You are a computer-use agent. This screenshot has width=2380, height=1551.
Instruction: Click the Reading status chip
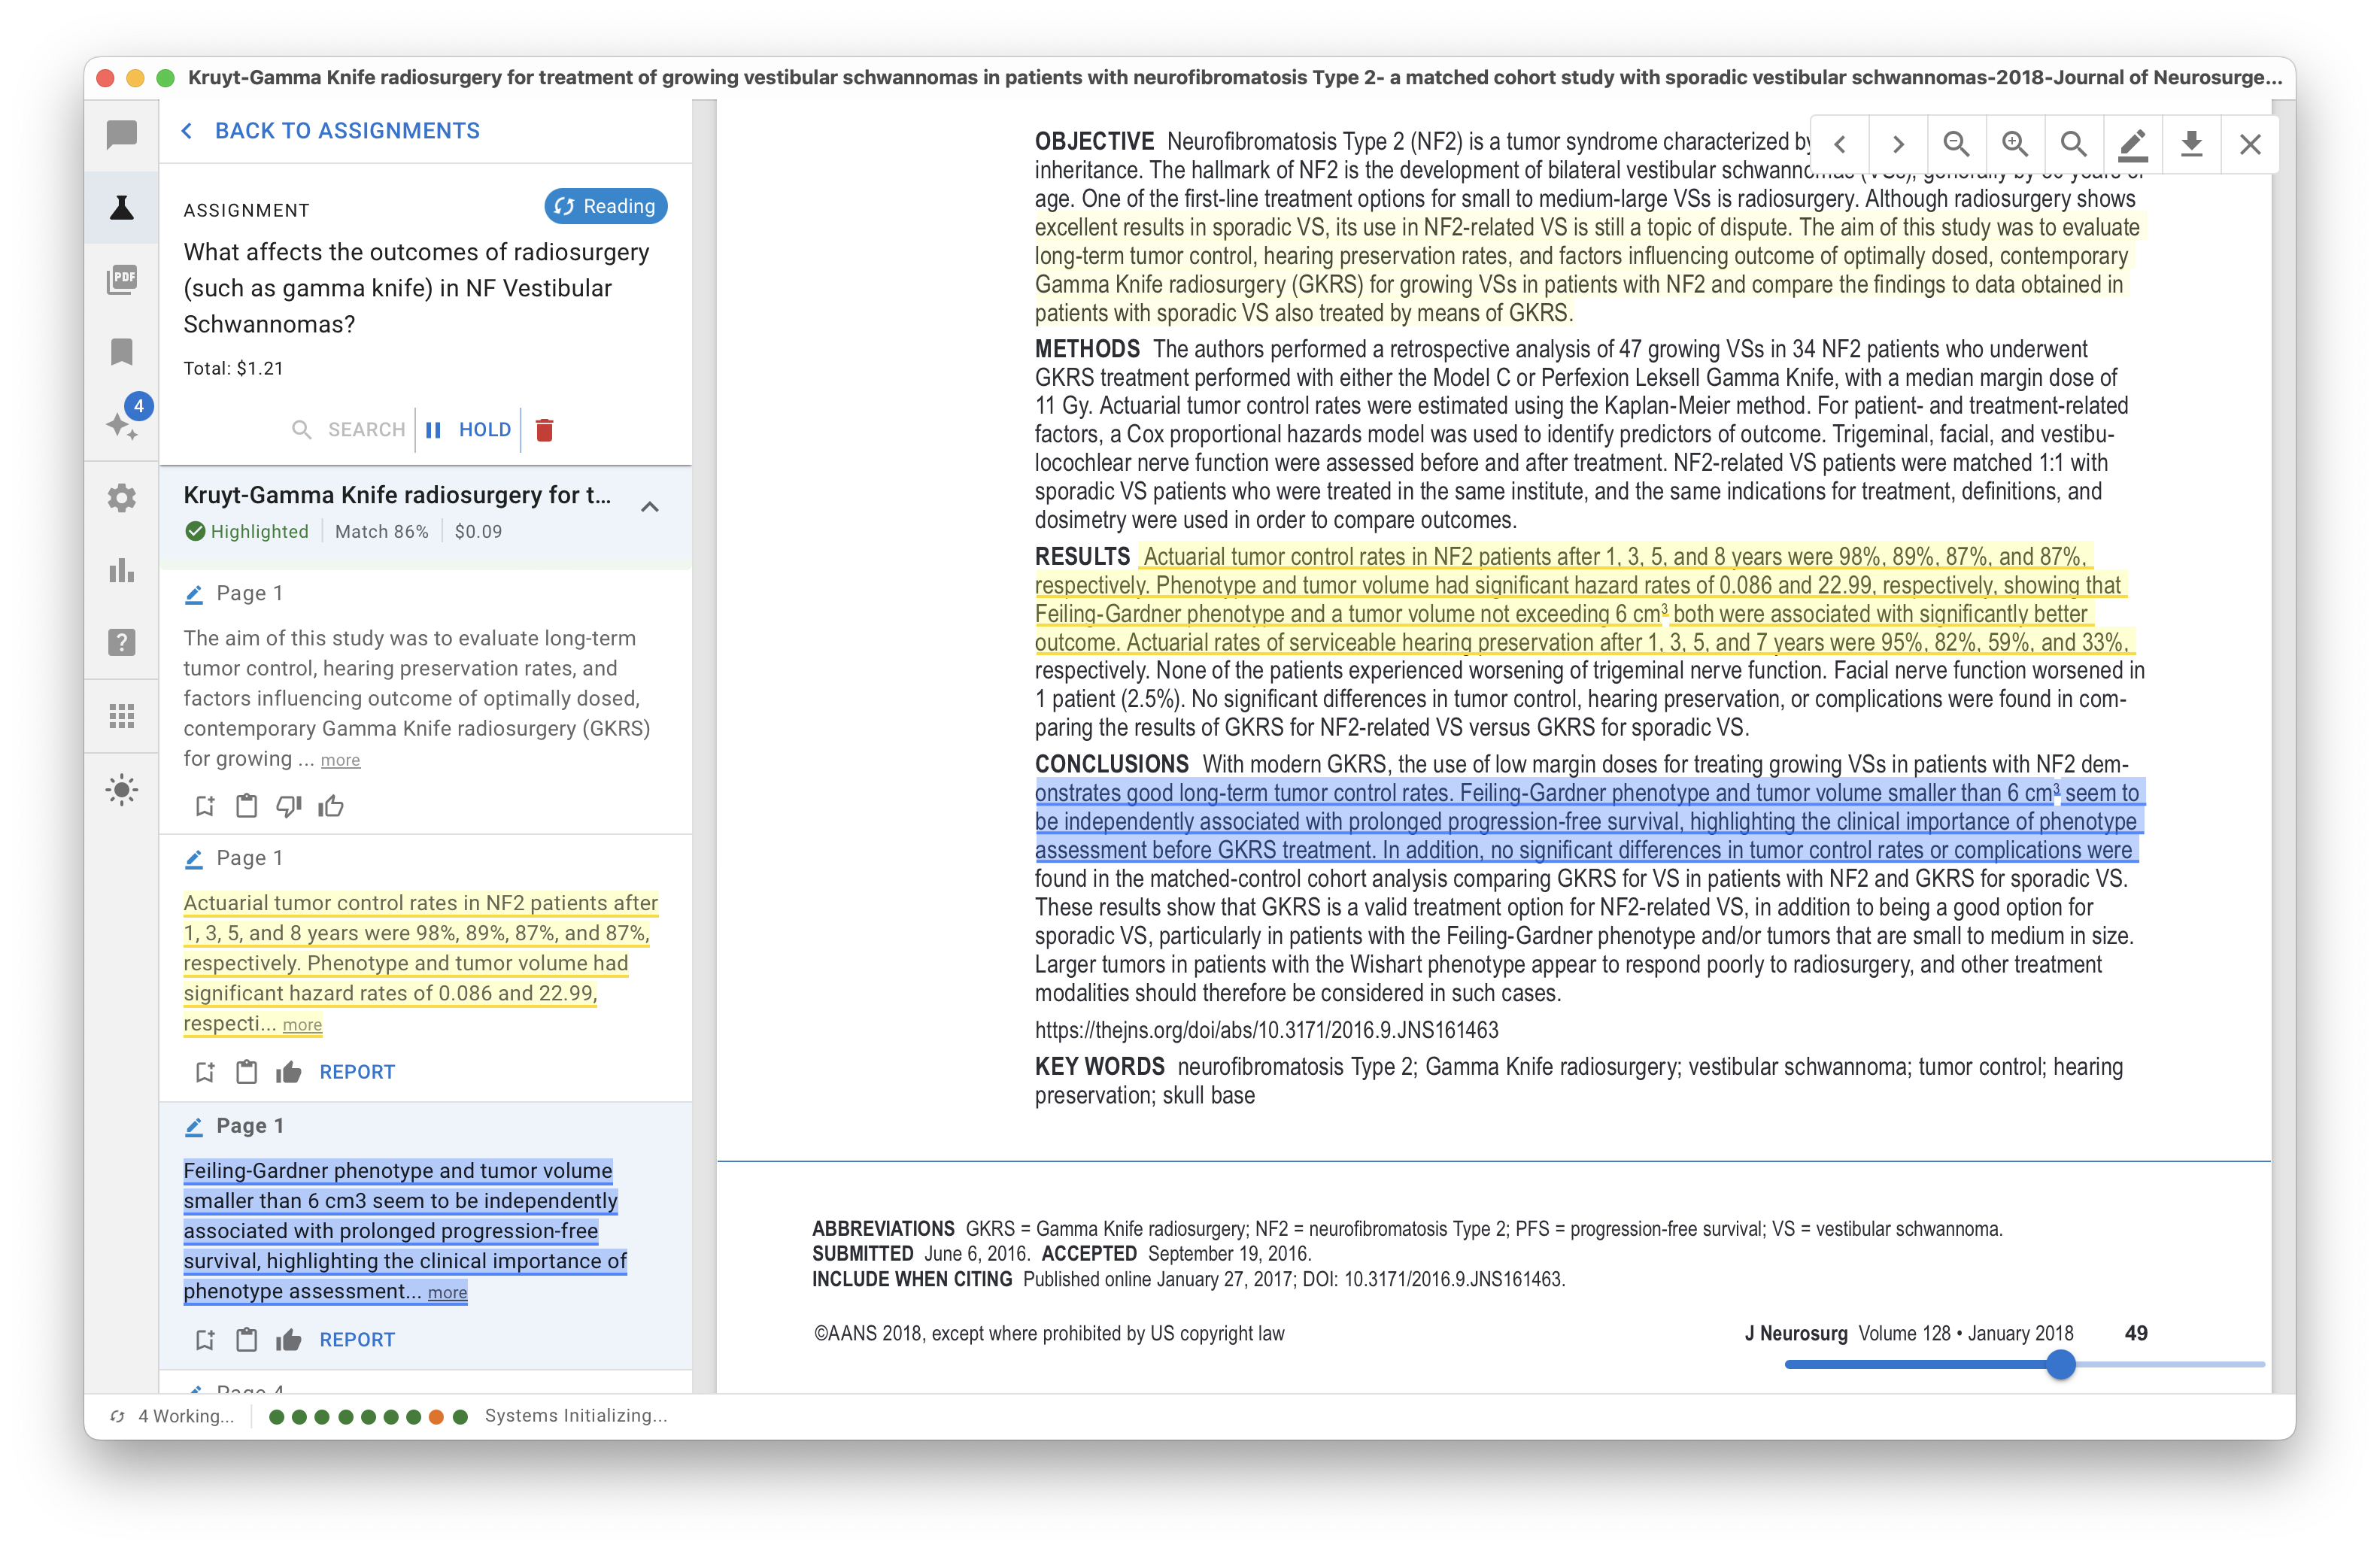[x=605, y=206]
